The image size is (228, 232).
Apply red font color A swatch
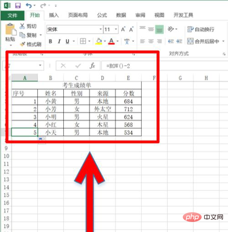[111, 41]
